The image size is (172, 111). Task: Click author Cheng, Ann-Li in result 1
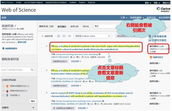[62, 54]
